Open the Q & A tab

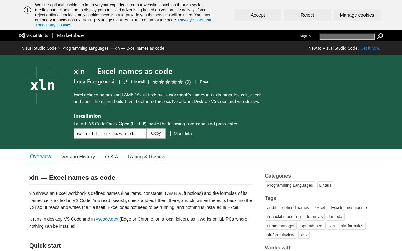pos(111,157)
